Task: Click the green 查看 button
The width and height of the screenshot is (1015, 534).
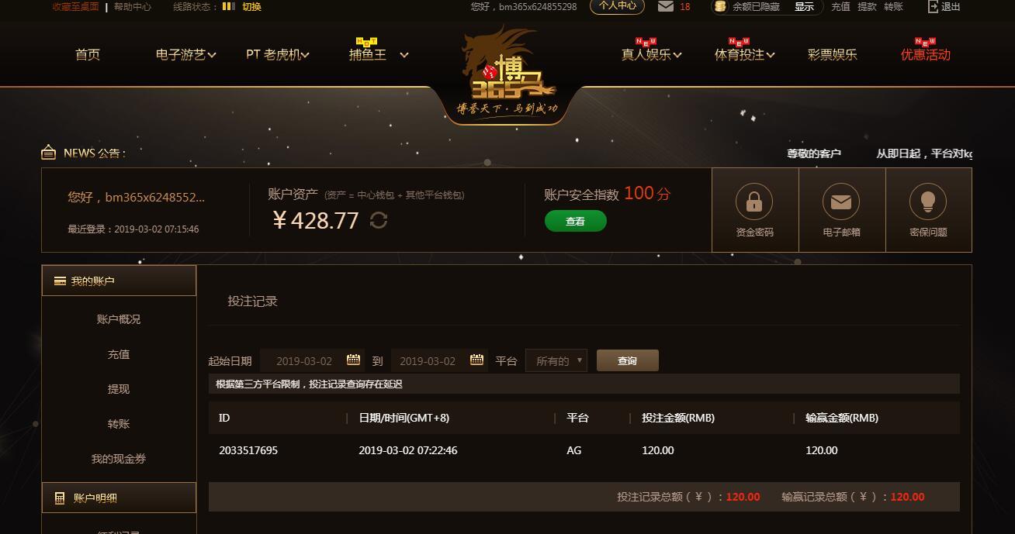Action: [576, 221]
